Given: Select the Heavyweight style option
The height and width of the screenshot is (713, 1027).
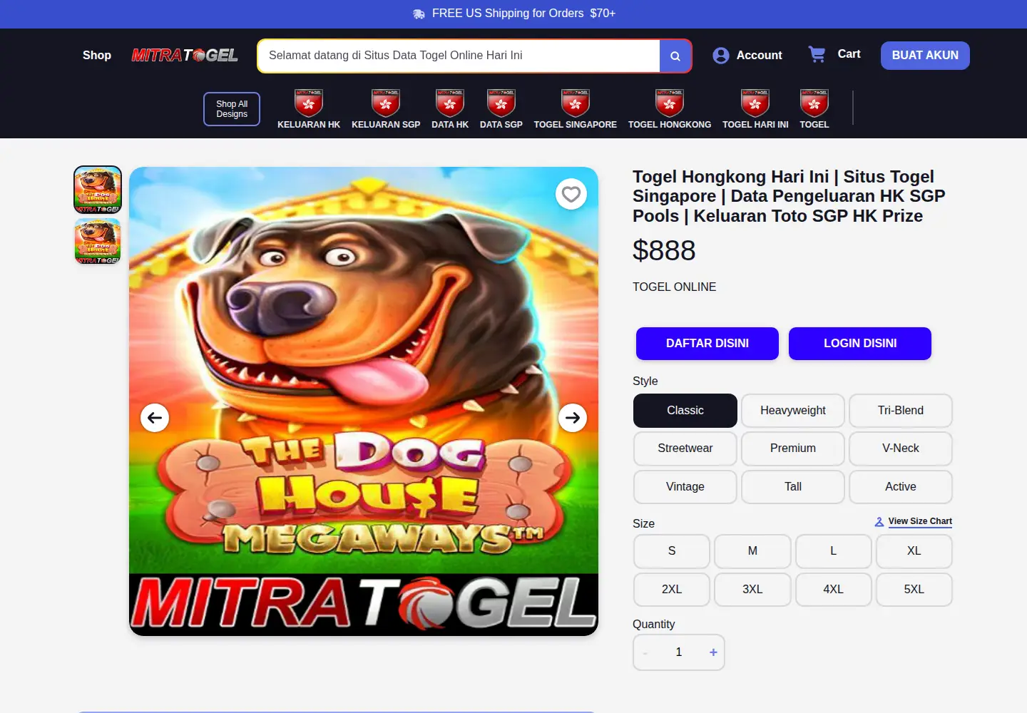Looking at the screenshot, I should (x=793, y=411).
